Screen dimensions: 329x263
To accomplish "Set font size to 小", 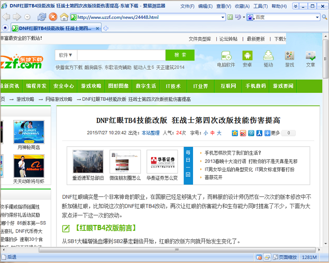I will coord(206,133).
